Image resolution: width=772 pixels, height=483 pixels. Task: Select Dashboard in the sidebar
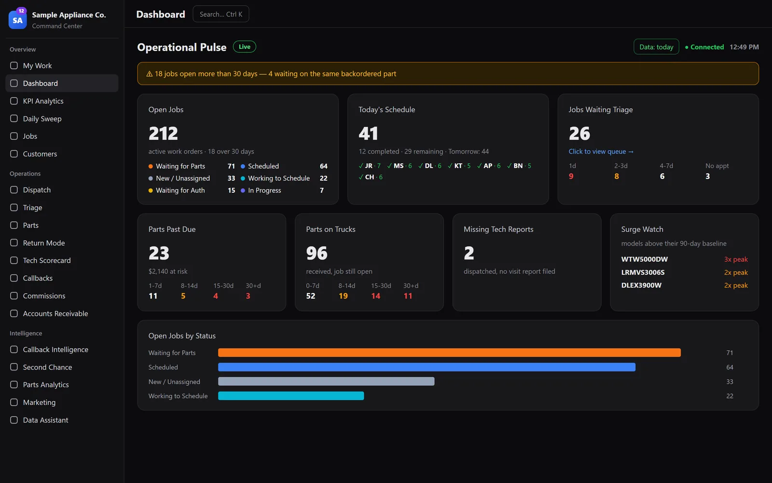pos(62,83)
